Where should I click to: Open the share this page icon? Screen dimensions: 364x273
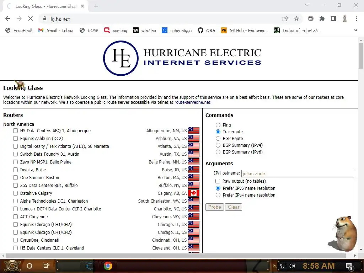coord(285,19)
